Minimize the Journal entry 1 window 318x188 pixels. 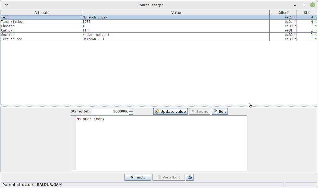click(x=295, y=5)
